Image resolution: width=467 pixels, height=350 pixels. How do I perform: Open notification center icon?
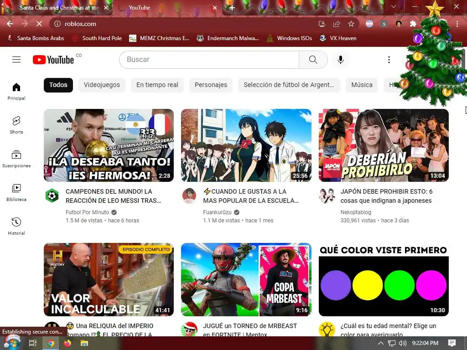(x=452, y=343)
